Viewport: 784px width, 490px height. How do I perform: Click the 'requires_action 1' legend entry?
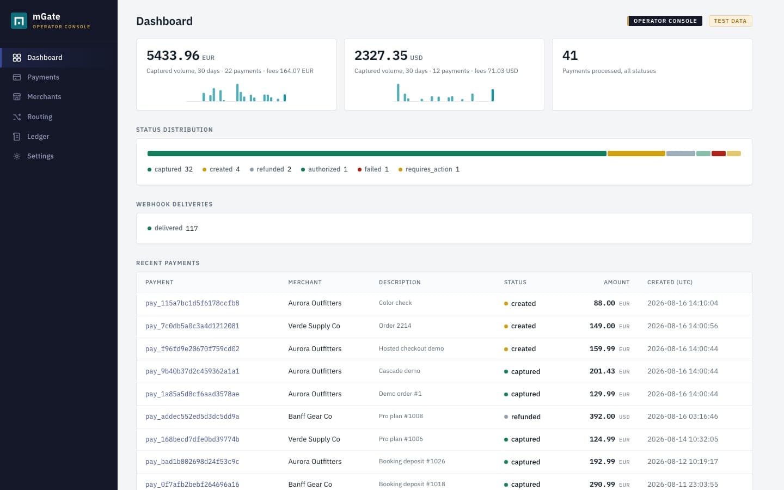[x=429, y=169]
